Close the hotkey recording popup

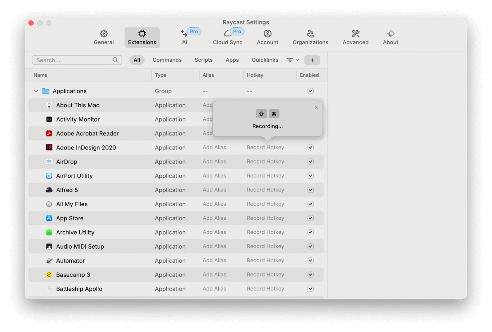(316, 107)
